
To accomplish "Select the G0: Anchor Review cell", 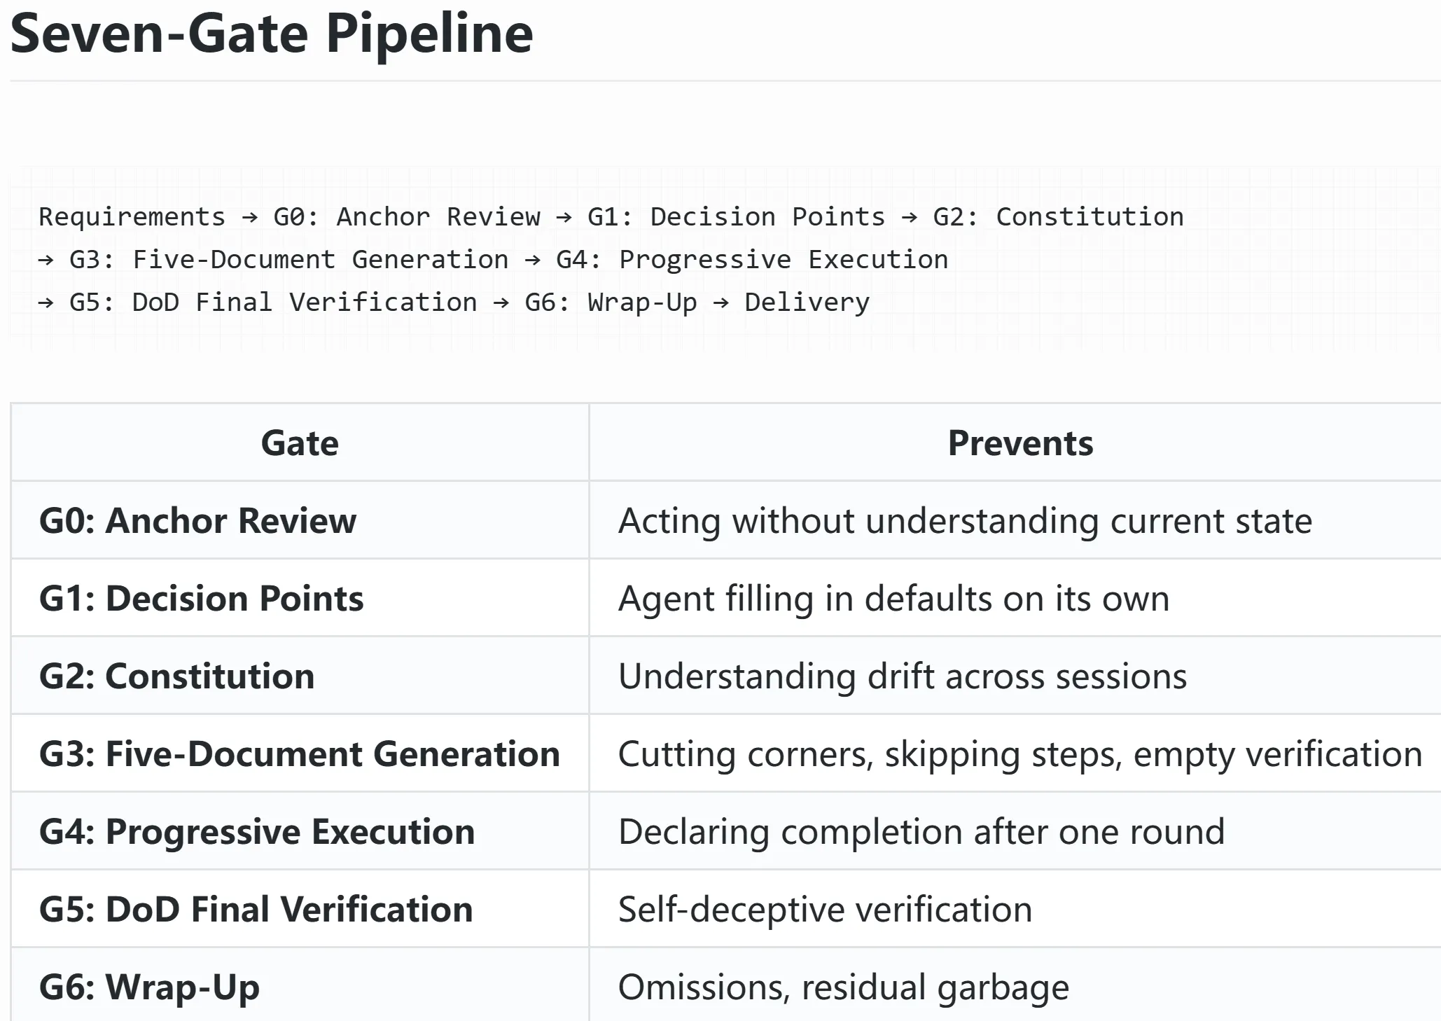I will [x=300, y=520].
